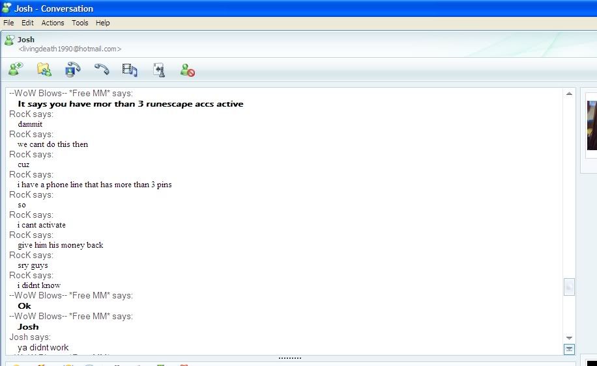
Task: Block this contact icon
Action: pos(187,70)
